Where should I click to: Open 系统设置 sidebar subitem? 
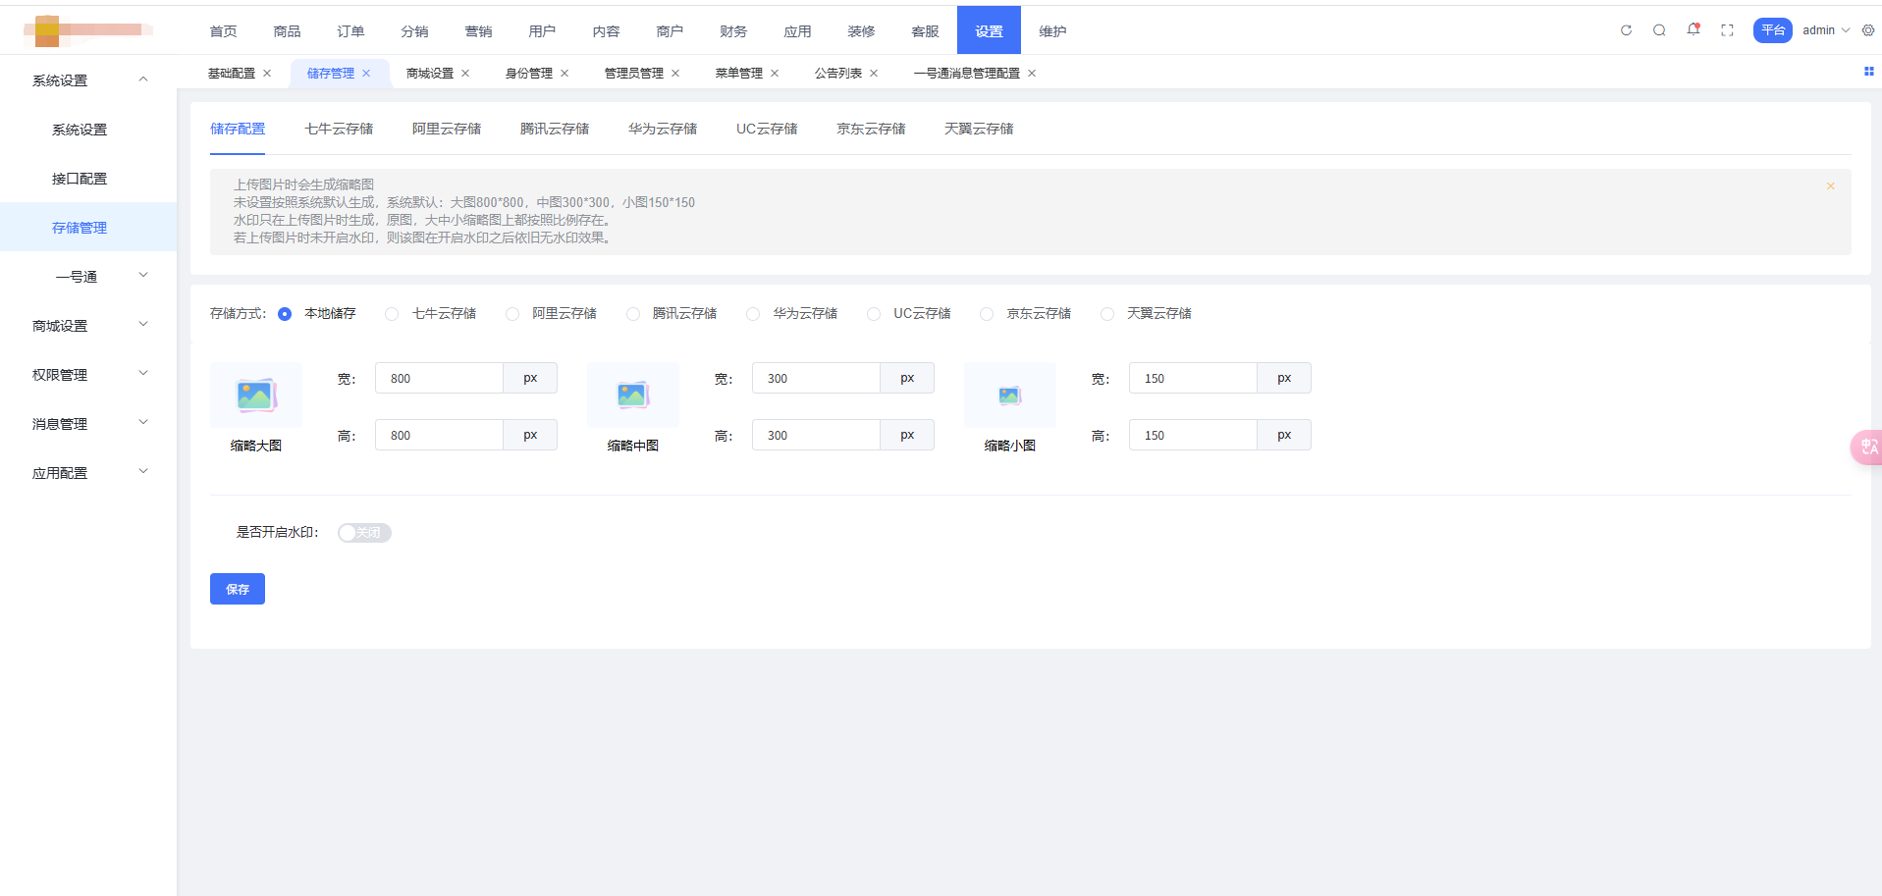(80, 130)
